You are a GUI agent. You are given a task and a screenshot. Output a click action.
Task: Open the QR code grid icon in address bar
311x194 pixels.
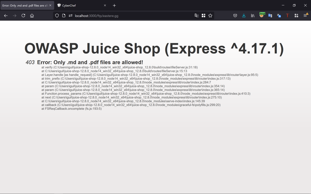203,16
